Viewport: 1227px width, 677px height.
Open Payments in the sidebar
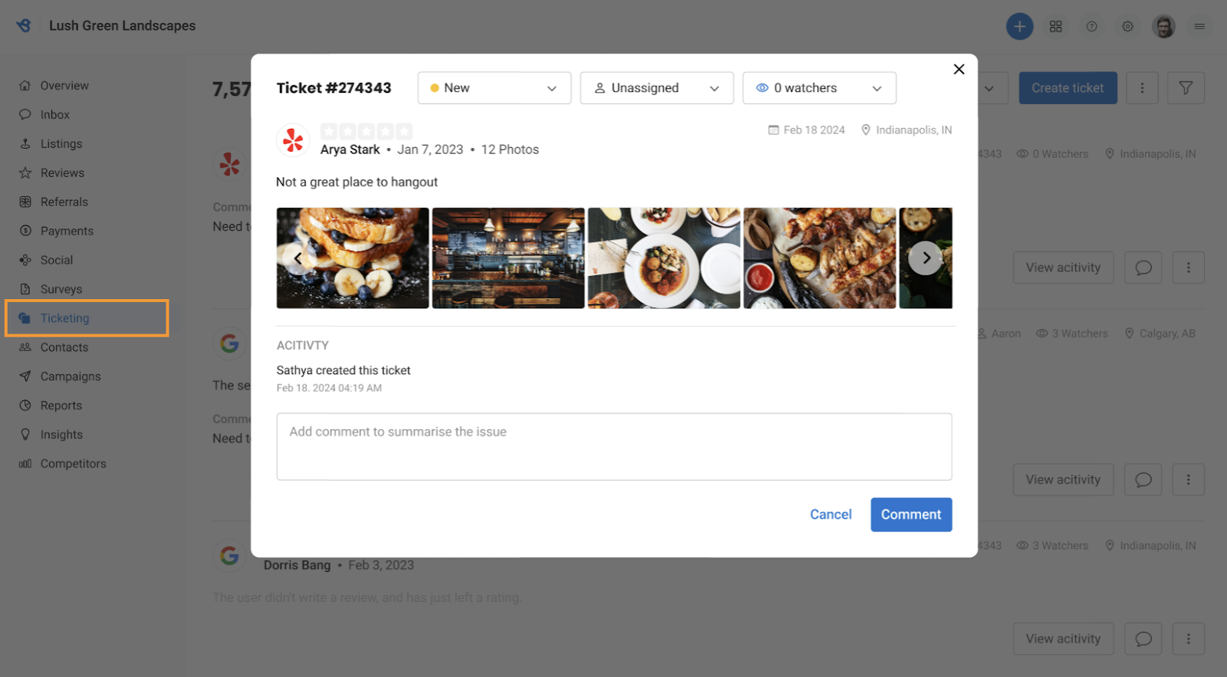pos(67,232)
